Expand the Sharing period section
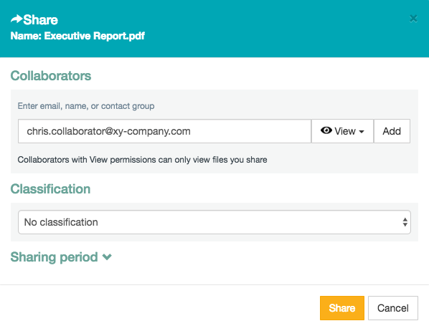 point(61,257)
